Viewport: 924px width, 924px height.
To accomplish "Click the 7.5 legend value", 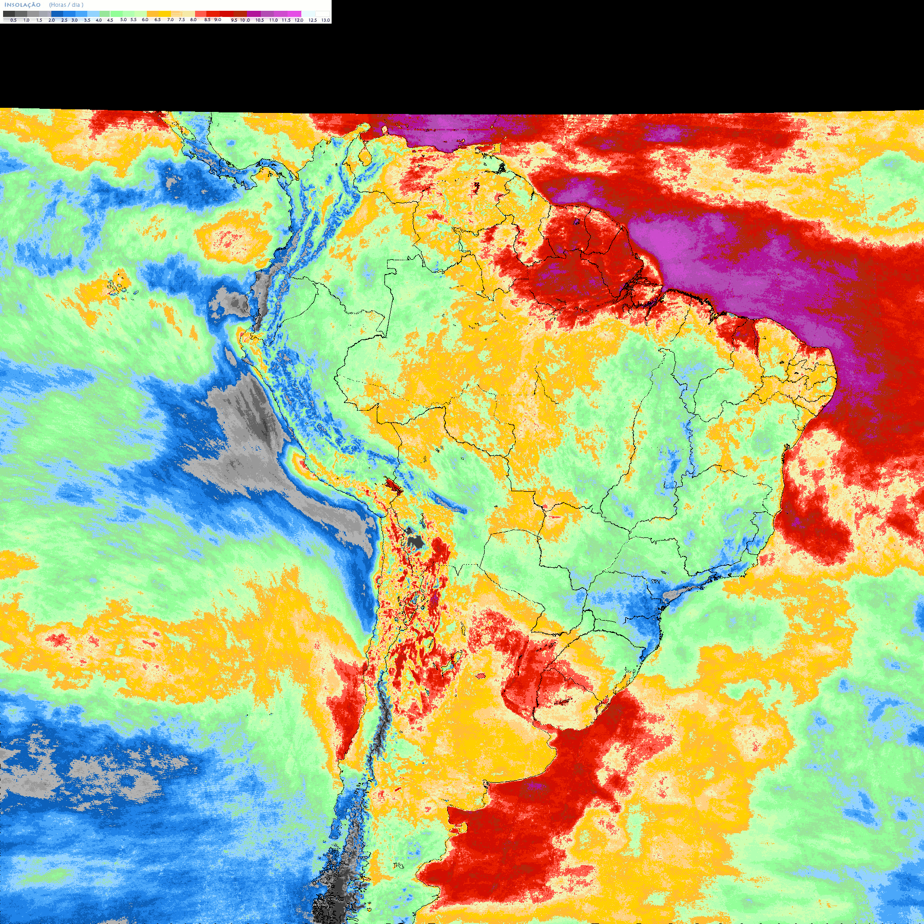I will 182,20.
